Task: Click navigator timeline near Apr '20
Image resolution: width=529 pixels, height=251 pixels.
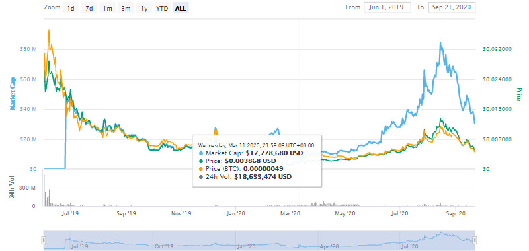Action: (x=329, y=246)
